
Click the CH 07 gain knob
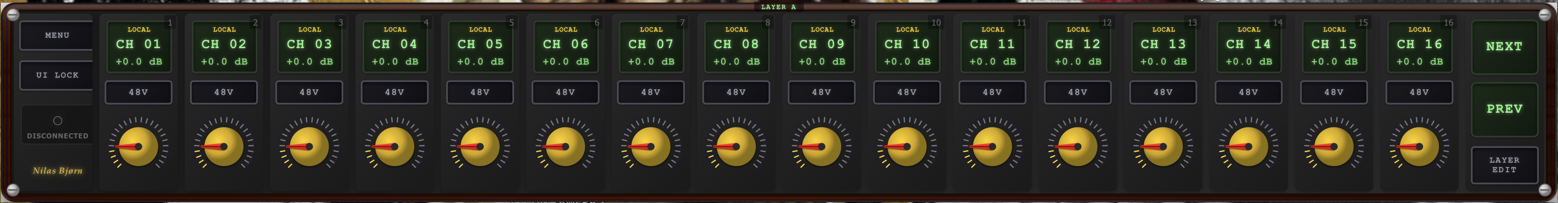point(651,146)
